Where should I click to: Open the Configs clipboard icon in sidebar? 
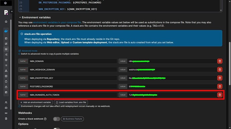point(6,82)
